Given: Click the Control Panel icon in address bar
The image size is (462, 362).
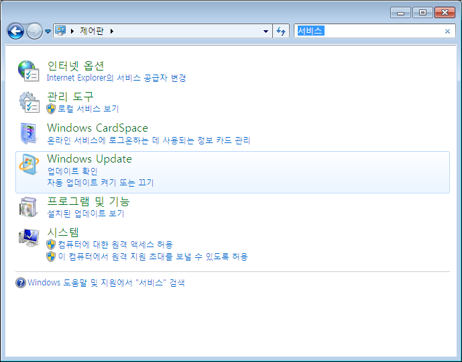Looking at the screenshot, I should [60, 31].
